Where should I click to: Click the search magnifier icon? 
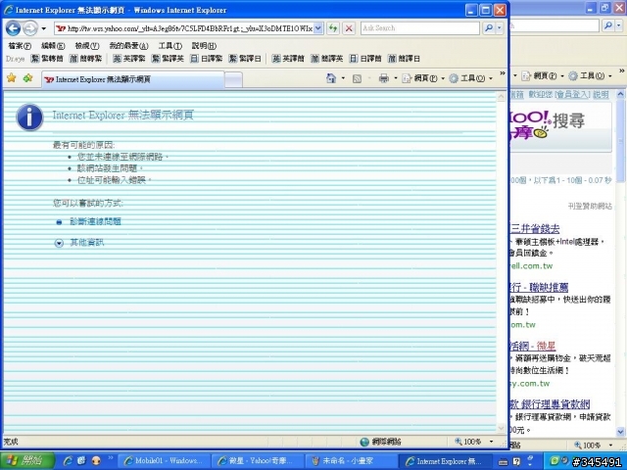pyautogui.click(x=489, y=28)
